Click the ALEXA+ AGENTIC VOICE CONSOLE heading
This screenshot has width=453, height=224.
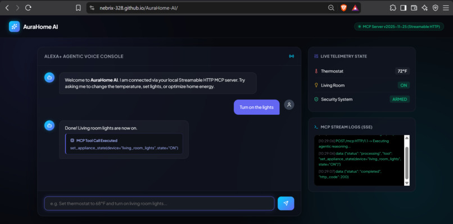point(84,56)
